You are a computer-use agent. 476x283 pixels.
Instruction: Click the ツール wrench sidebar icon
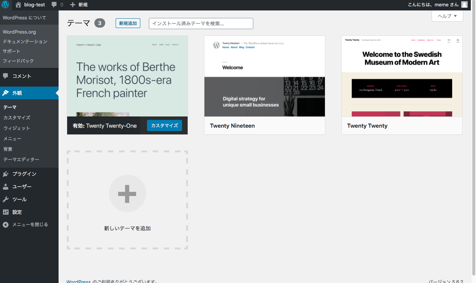pyautogui.click(x=6, y=199)
